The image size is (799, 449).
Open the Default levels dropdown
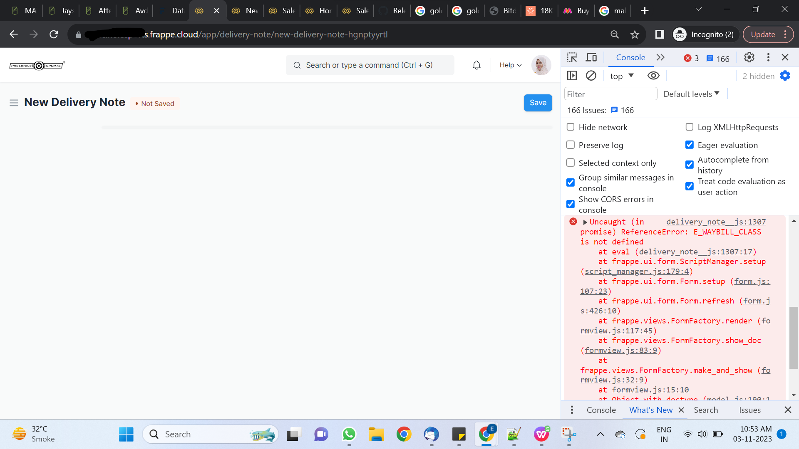coord(690,94)
